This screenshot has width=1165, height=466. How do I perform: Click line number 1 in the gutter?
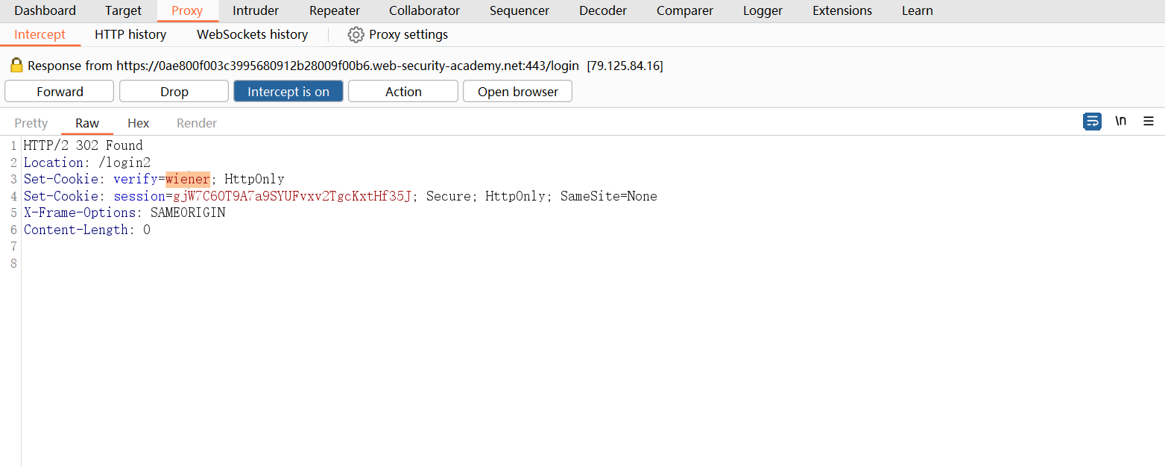tap(13, 145)
